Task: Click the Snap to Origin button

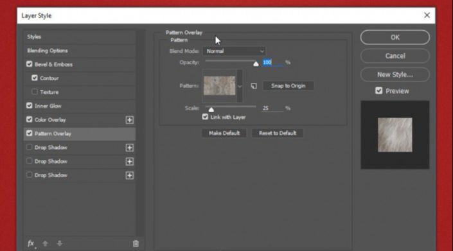Action: pos(288,86)
